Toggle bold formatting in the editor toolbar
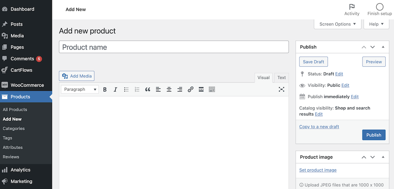The height and width of the screenshot is (189, 394). pyautogui.click(x=105, y=90)
